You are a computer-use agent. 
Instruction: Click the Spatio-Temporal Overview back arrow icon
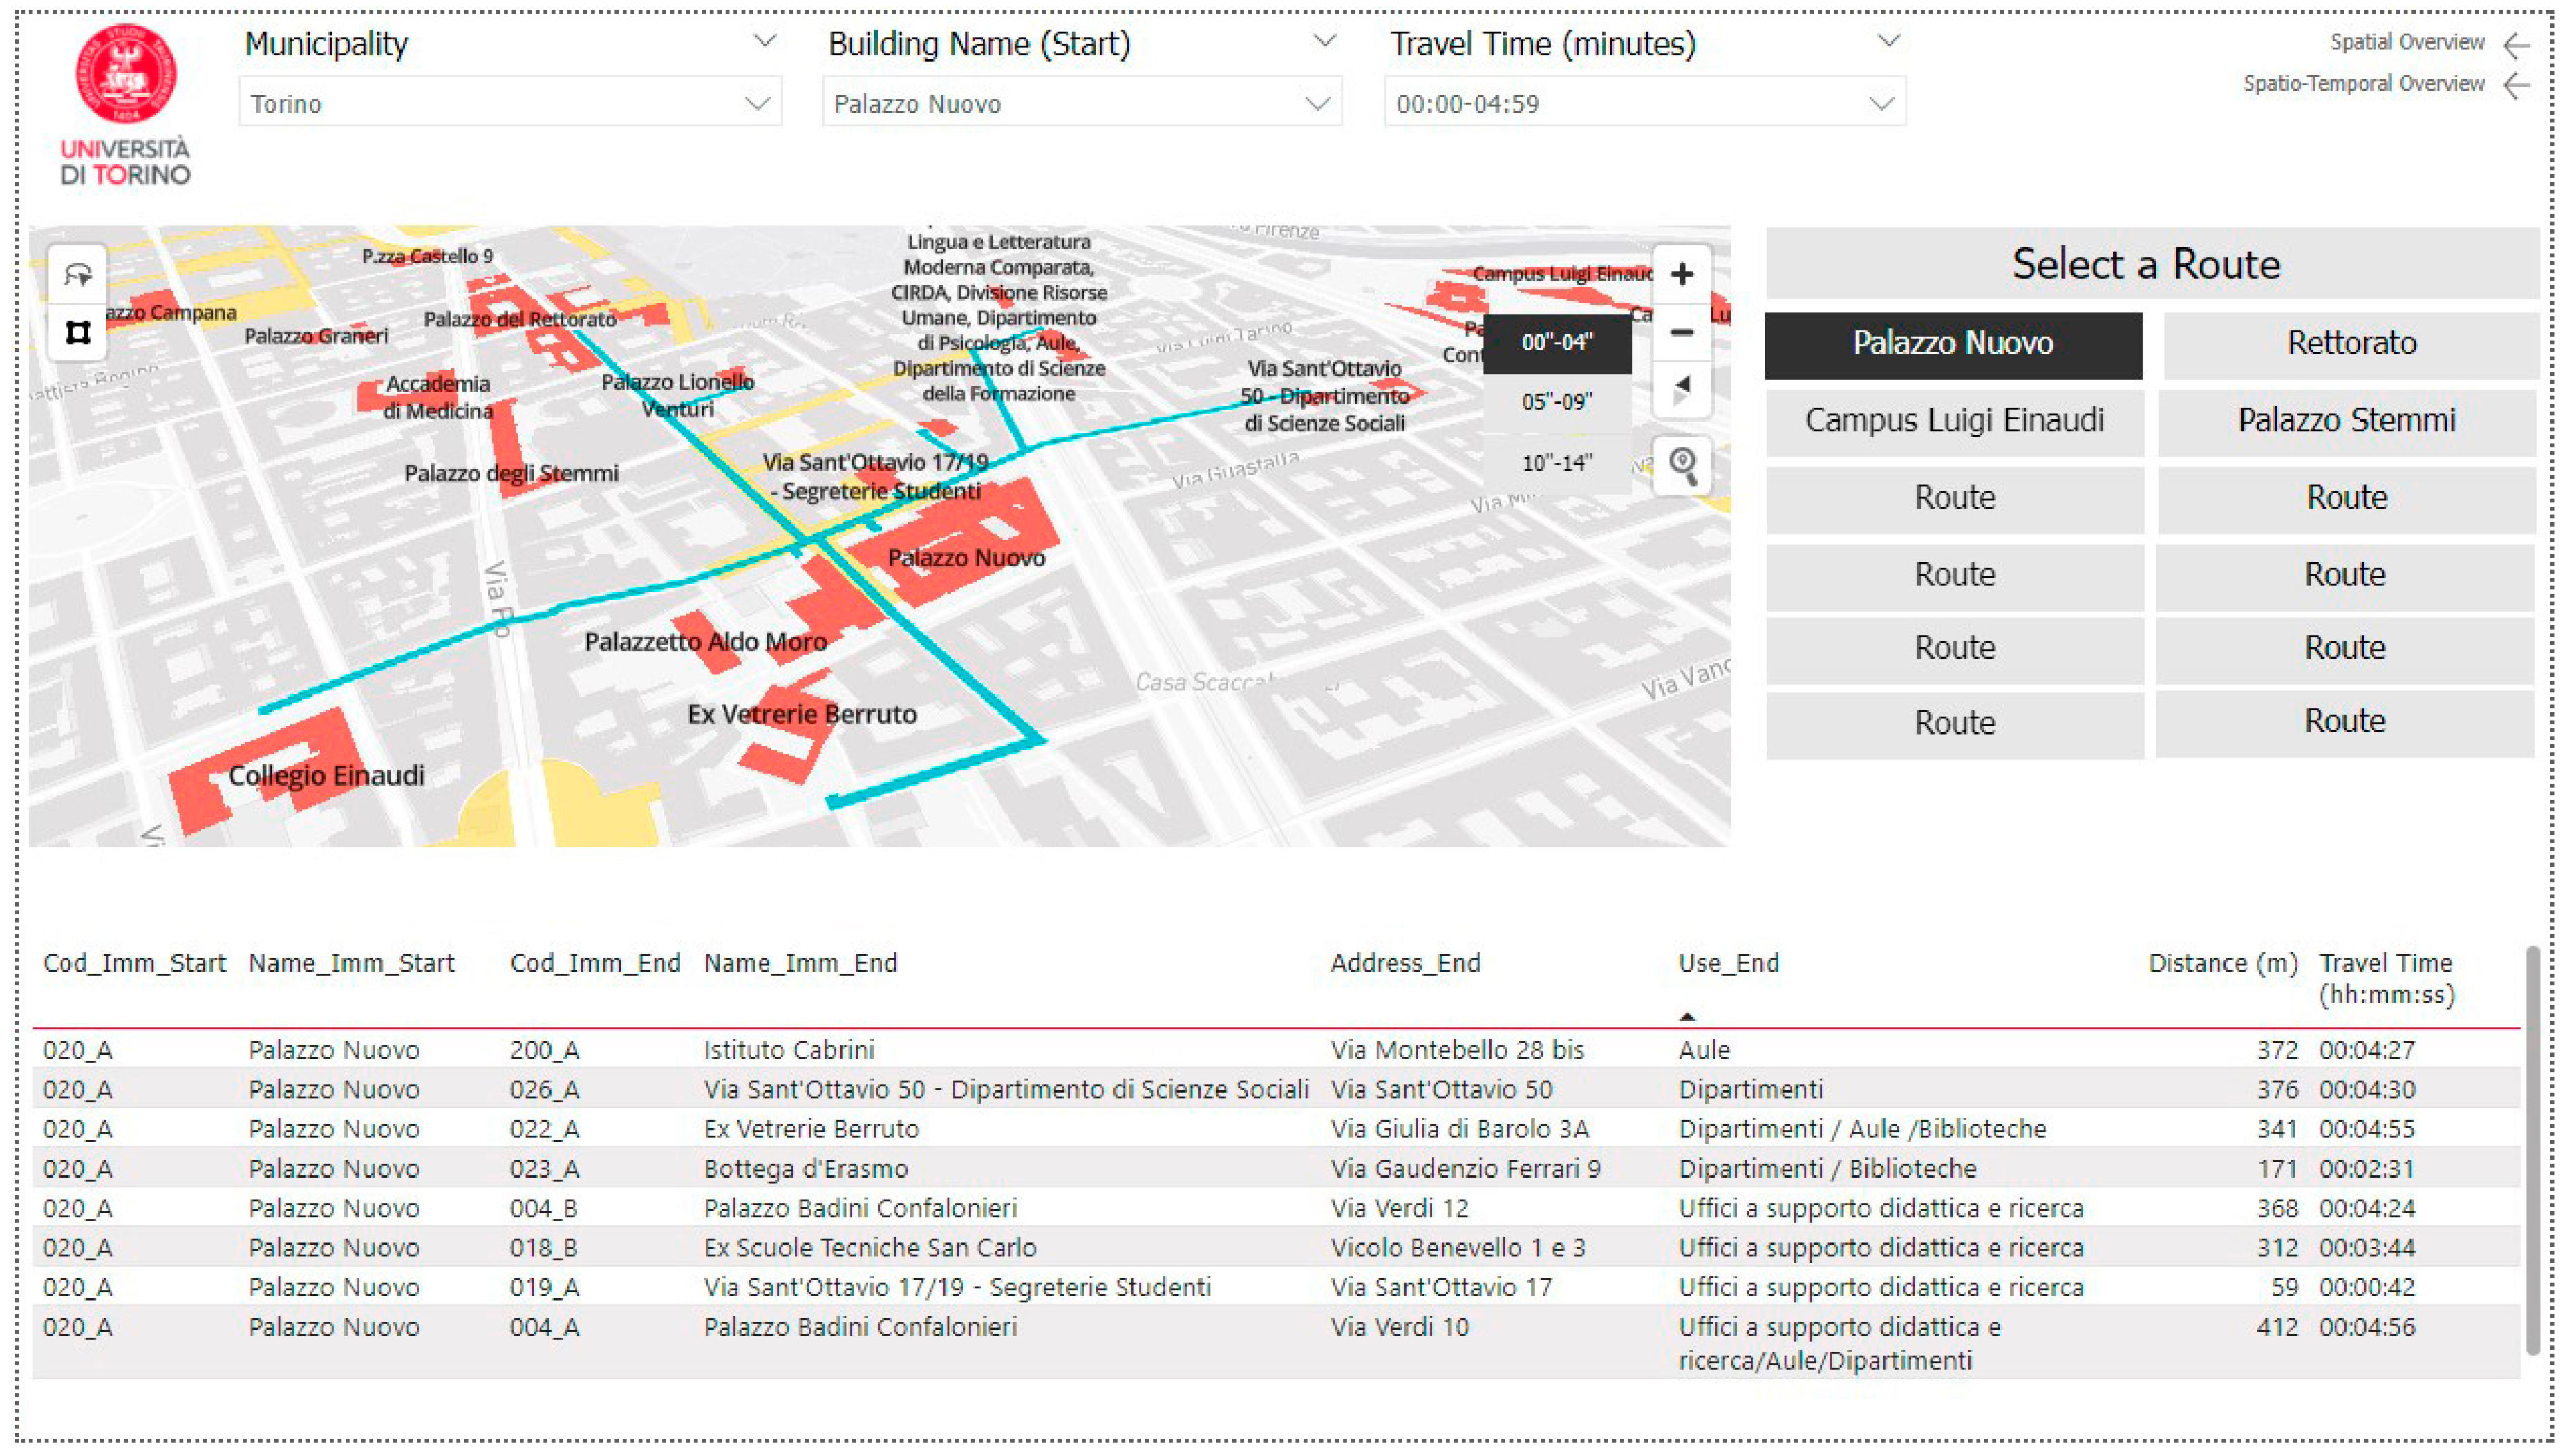tap(2516, 85)
